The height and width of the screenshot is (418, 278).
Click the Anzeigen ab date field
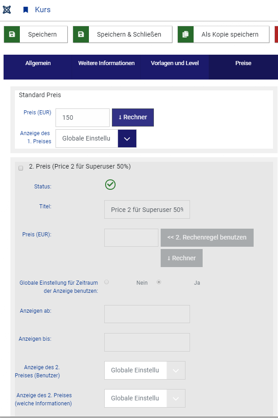(x=147, y=314)
